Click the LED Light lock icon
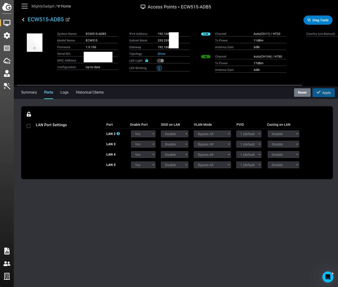The height and width of the screenshot is (287, 338). [147, 60]
